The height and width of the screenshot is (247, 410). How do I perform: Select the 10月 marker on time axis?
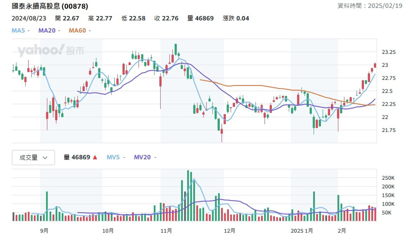click(108, 231)
